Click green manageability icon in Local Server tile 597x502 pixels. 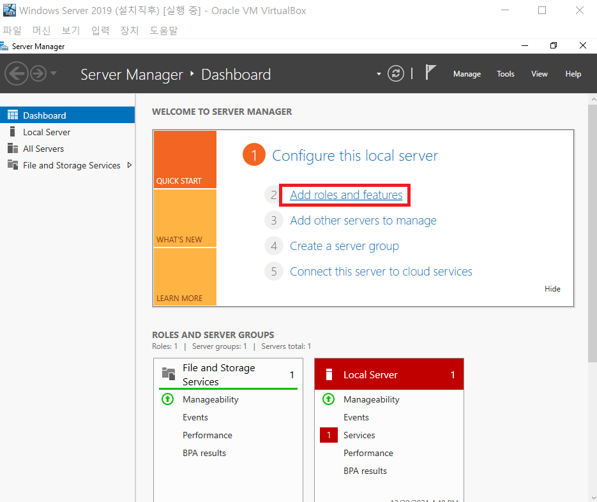coord(329,399)
